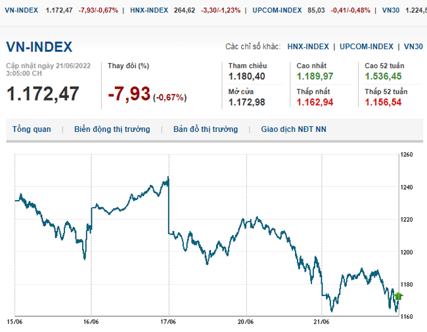Image resolution: width=427 pixels, height=332 pixels.
Task: Click the current index value 1.172,47
Action: (x=43, y=93)
